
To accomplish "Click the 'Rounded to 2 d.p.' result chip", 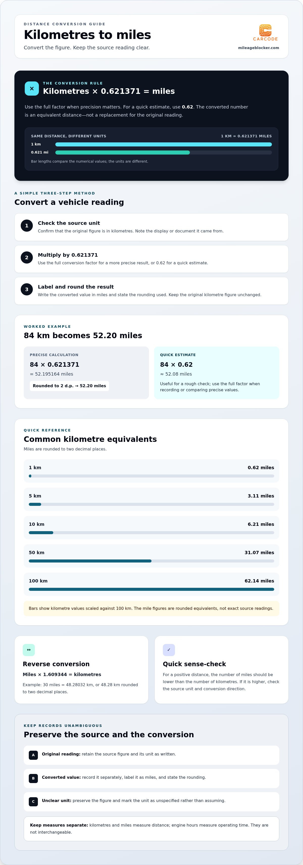I will (69, 386).
